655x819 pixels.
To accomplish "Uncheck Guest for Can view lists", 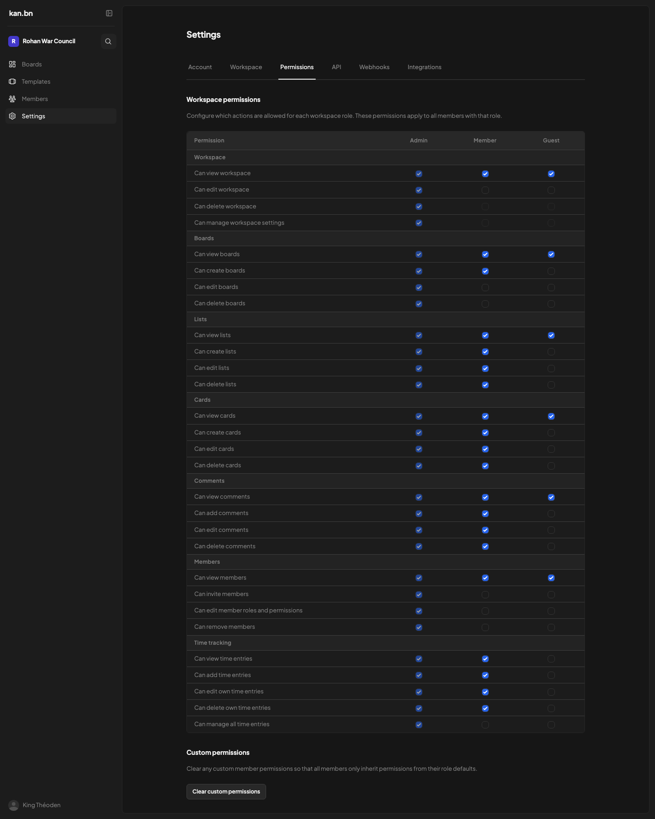I will (551, 335).
